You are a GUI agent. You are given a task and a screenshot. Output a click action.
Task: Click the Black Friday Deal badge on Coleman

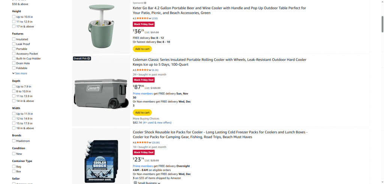[x=144, y=80]
